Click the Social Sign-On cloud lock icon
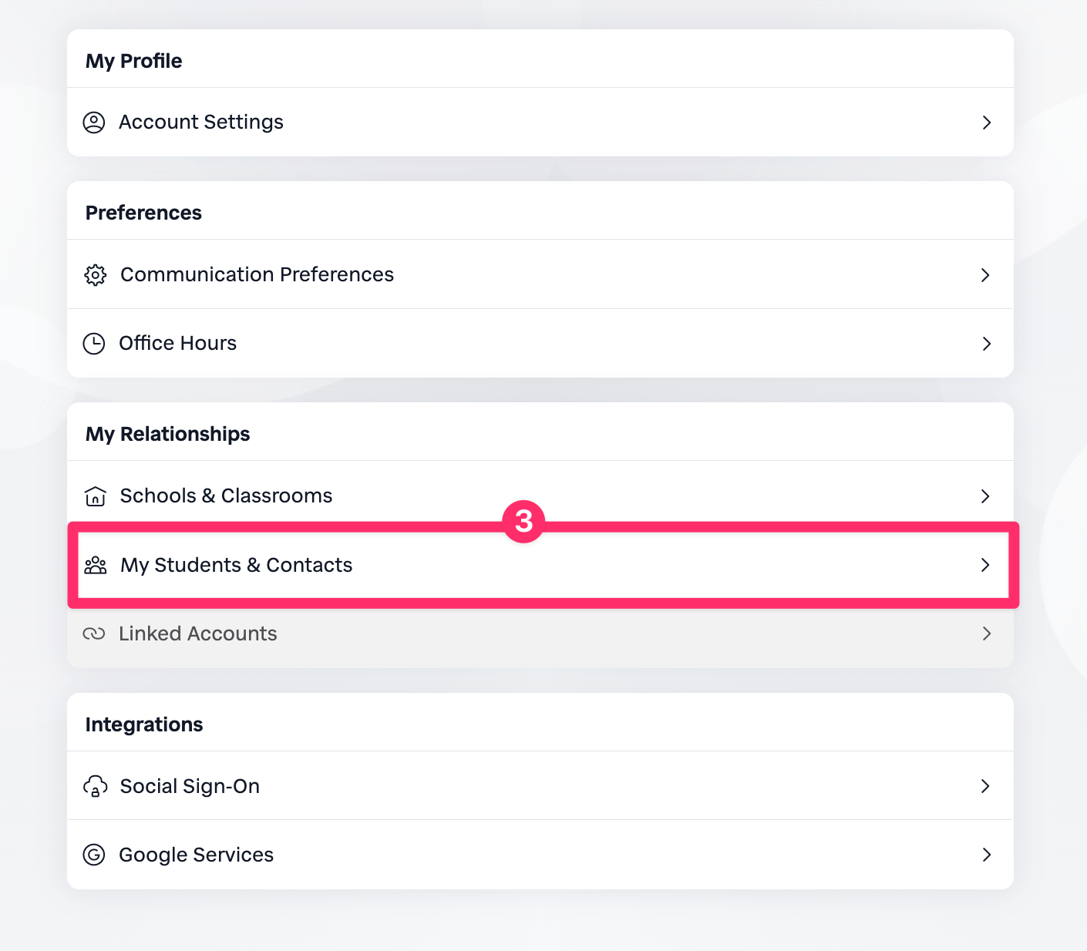1087x951 pixels. [x=95, y=787]
